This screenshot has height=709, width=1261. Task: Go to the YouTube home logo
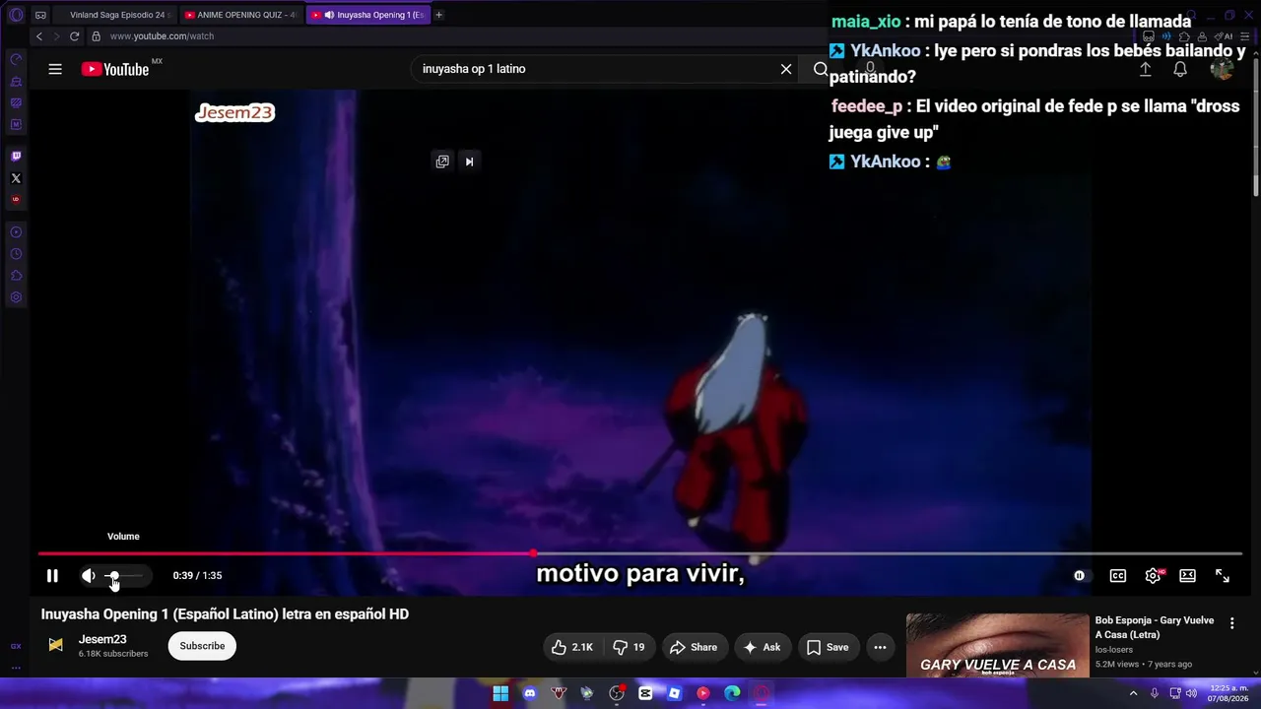115,69
